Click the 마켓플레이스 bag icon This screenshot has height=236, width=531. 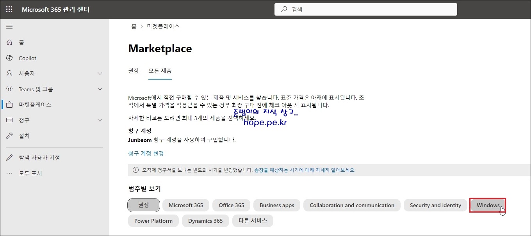[x=10, y=105]
